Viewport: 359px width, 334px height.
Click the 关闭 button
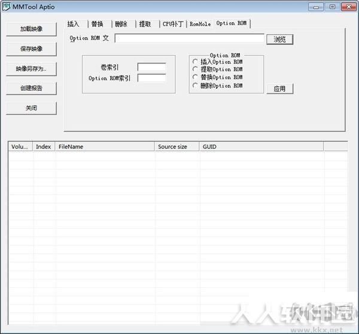31,108
